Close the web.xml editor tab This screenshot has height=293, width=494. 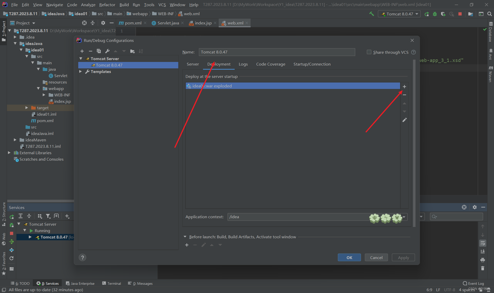[247, 23]
